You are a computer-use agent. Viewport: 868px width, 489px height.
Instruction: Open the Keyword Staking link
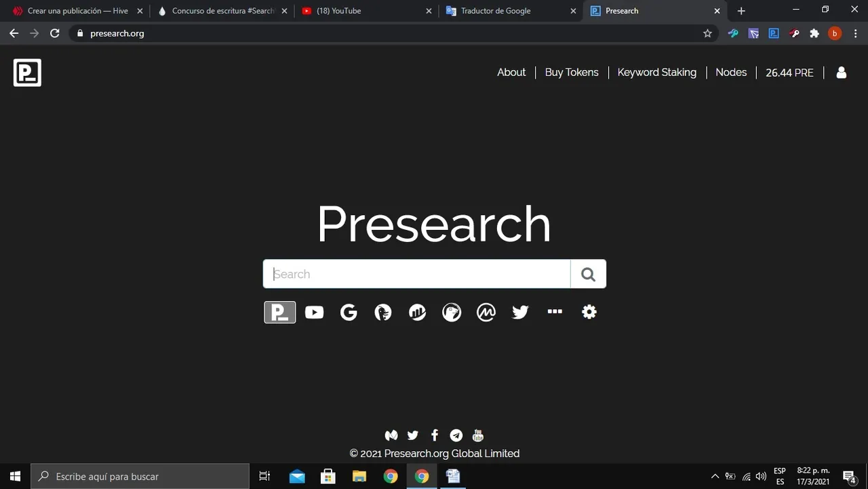pyautogui.click(x=657, y=73)
